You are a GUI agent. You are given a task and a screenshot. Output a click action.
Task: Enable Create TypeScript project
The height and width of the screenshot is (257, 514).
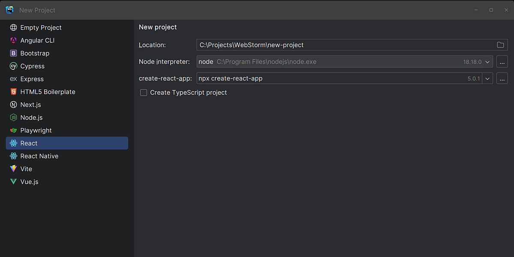point(143,93)
